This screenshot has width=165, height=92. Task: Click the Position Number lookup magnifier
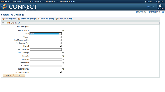(63, 69)
